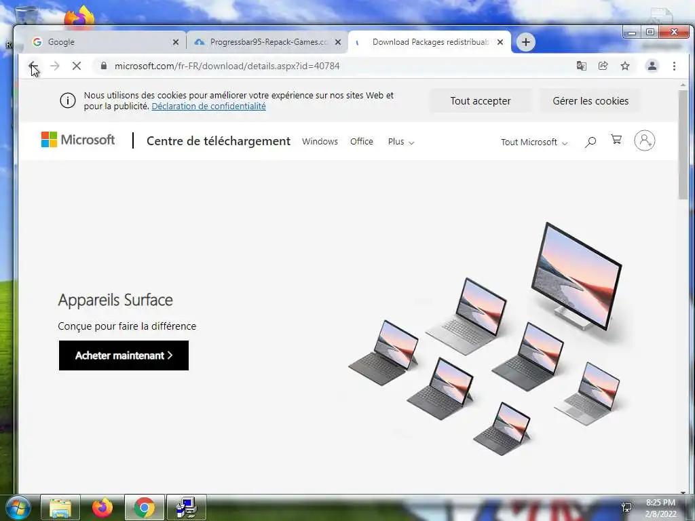Click Chrome icon in taskbar
The image size is (695, 521).
[x=144, y=507]
